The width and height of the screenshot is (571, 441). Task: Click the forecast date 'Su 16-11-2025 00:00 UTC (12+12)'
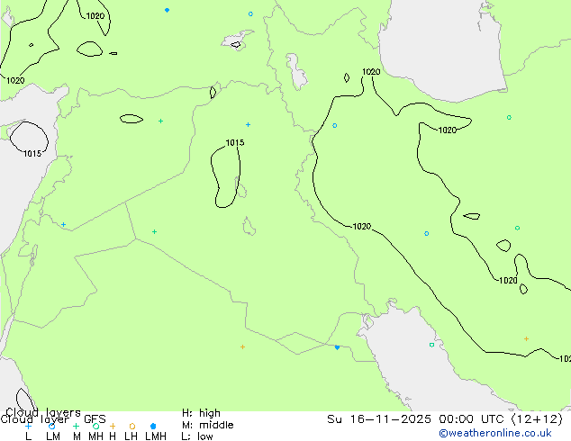445,419
